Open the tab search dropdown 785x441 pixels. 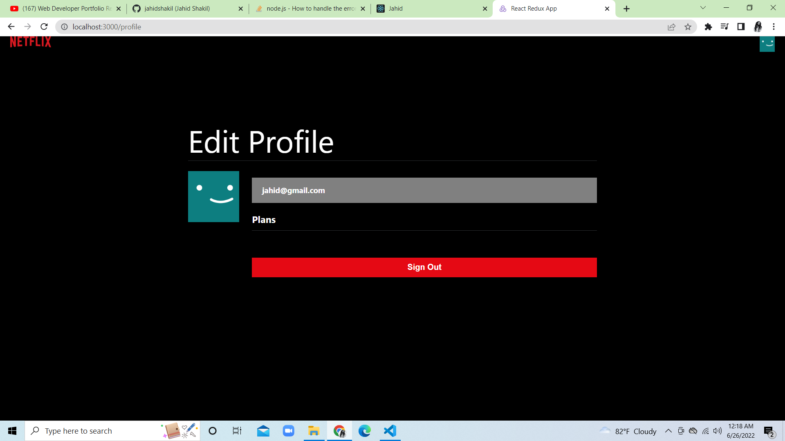[702, 8]
